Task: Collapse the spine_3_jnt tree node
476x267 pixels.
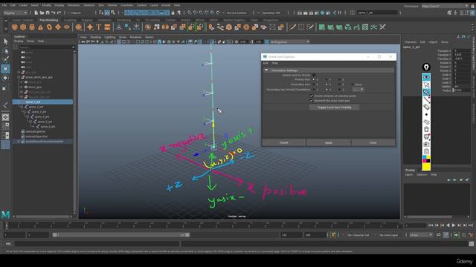Action: pos(25,112)
